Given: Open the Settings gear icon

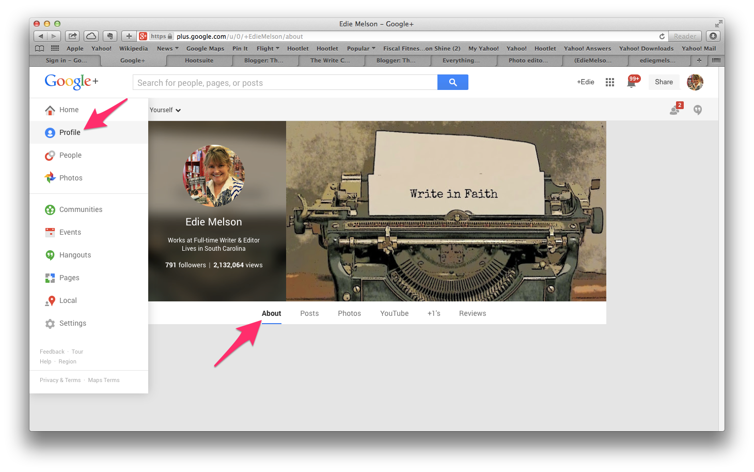Looking at the screenshot, I should click(x=50, y=324).
